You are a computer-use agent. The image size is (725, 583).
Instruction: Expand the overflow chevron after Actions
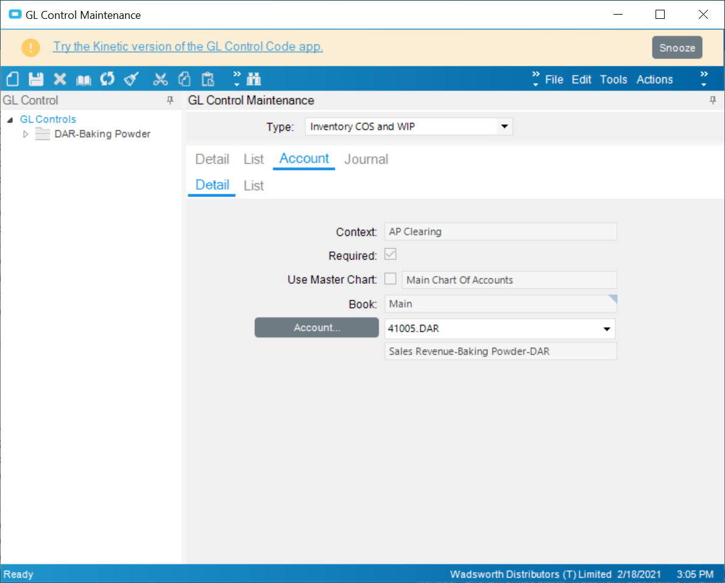coord(704,79)
